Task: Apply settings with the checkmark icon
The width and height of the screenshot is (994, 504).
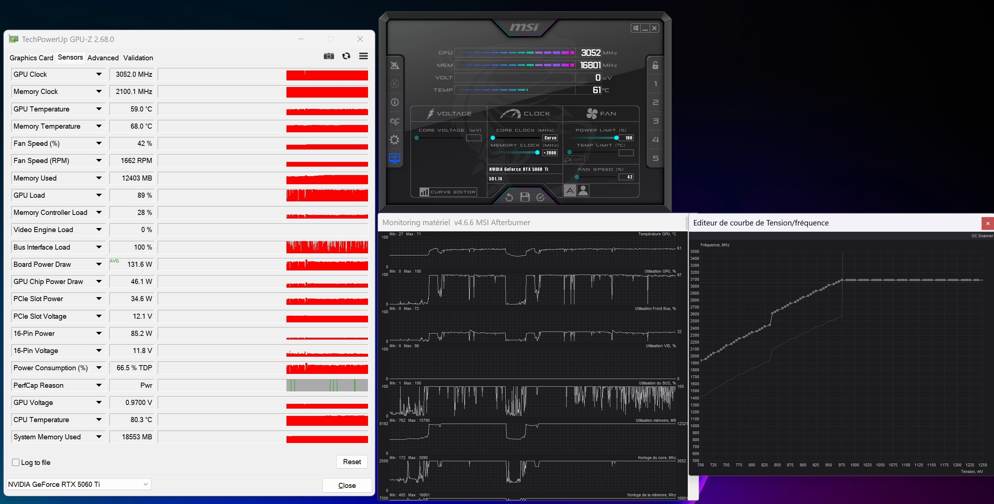Action: [x=541, y=197]
